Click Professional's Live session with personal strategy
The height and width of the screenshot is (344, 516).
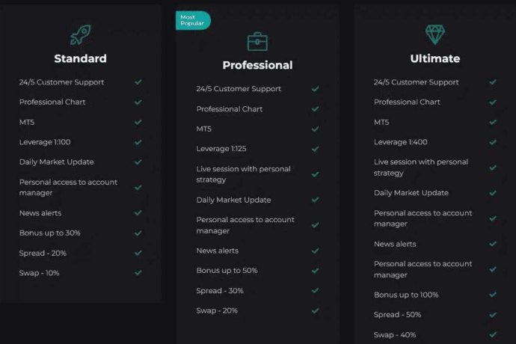(244, 174)
